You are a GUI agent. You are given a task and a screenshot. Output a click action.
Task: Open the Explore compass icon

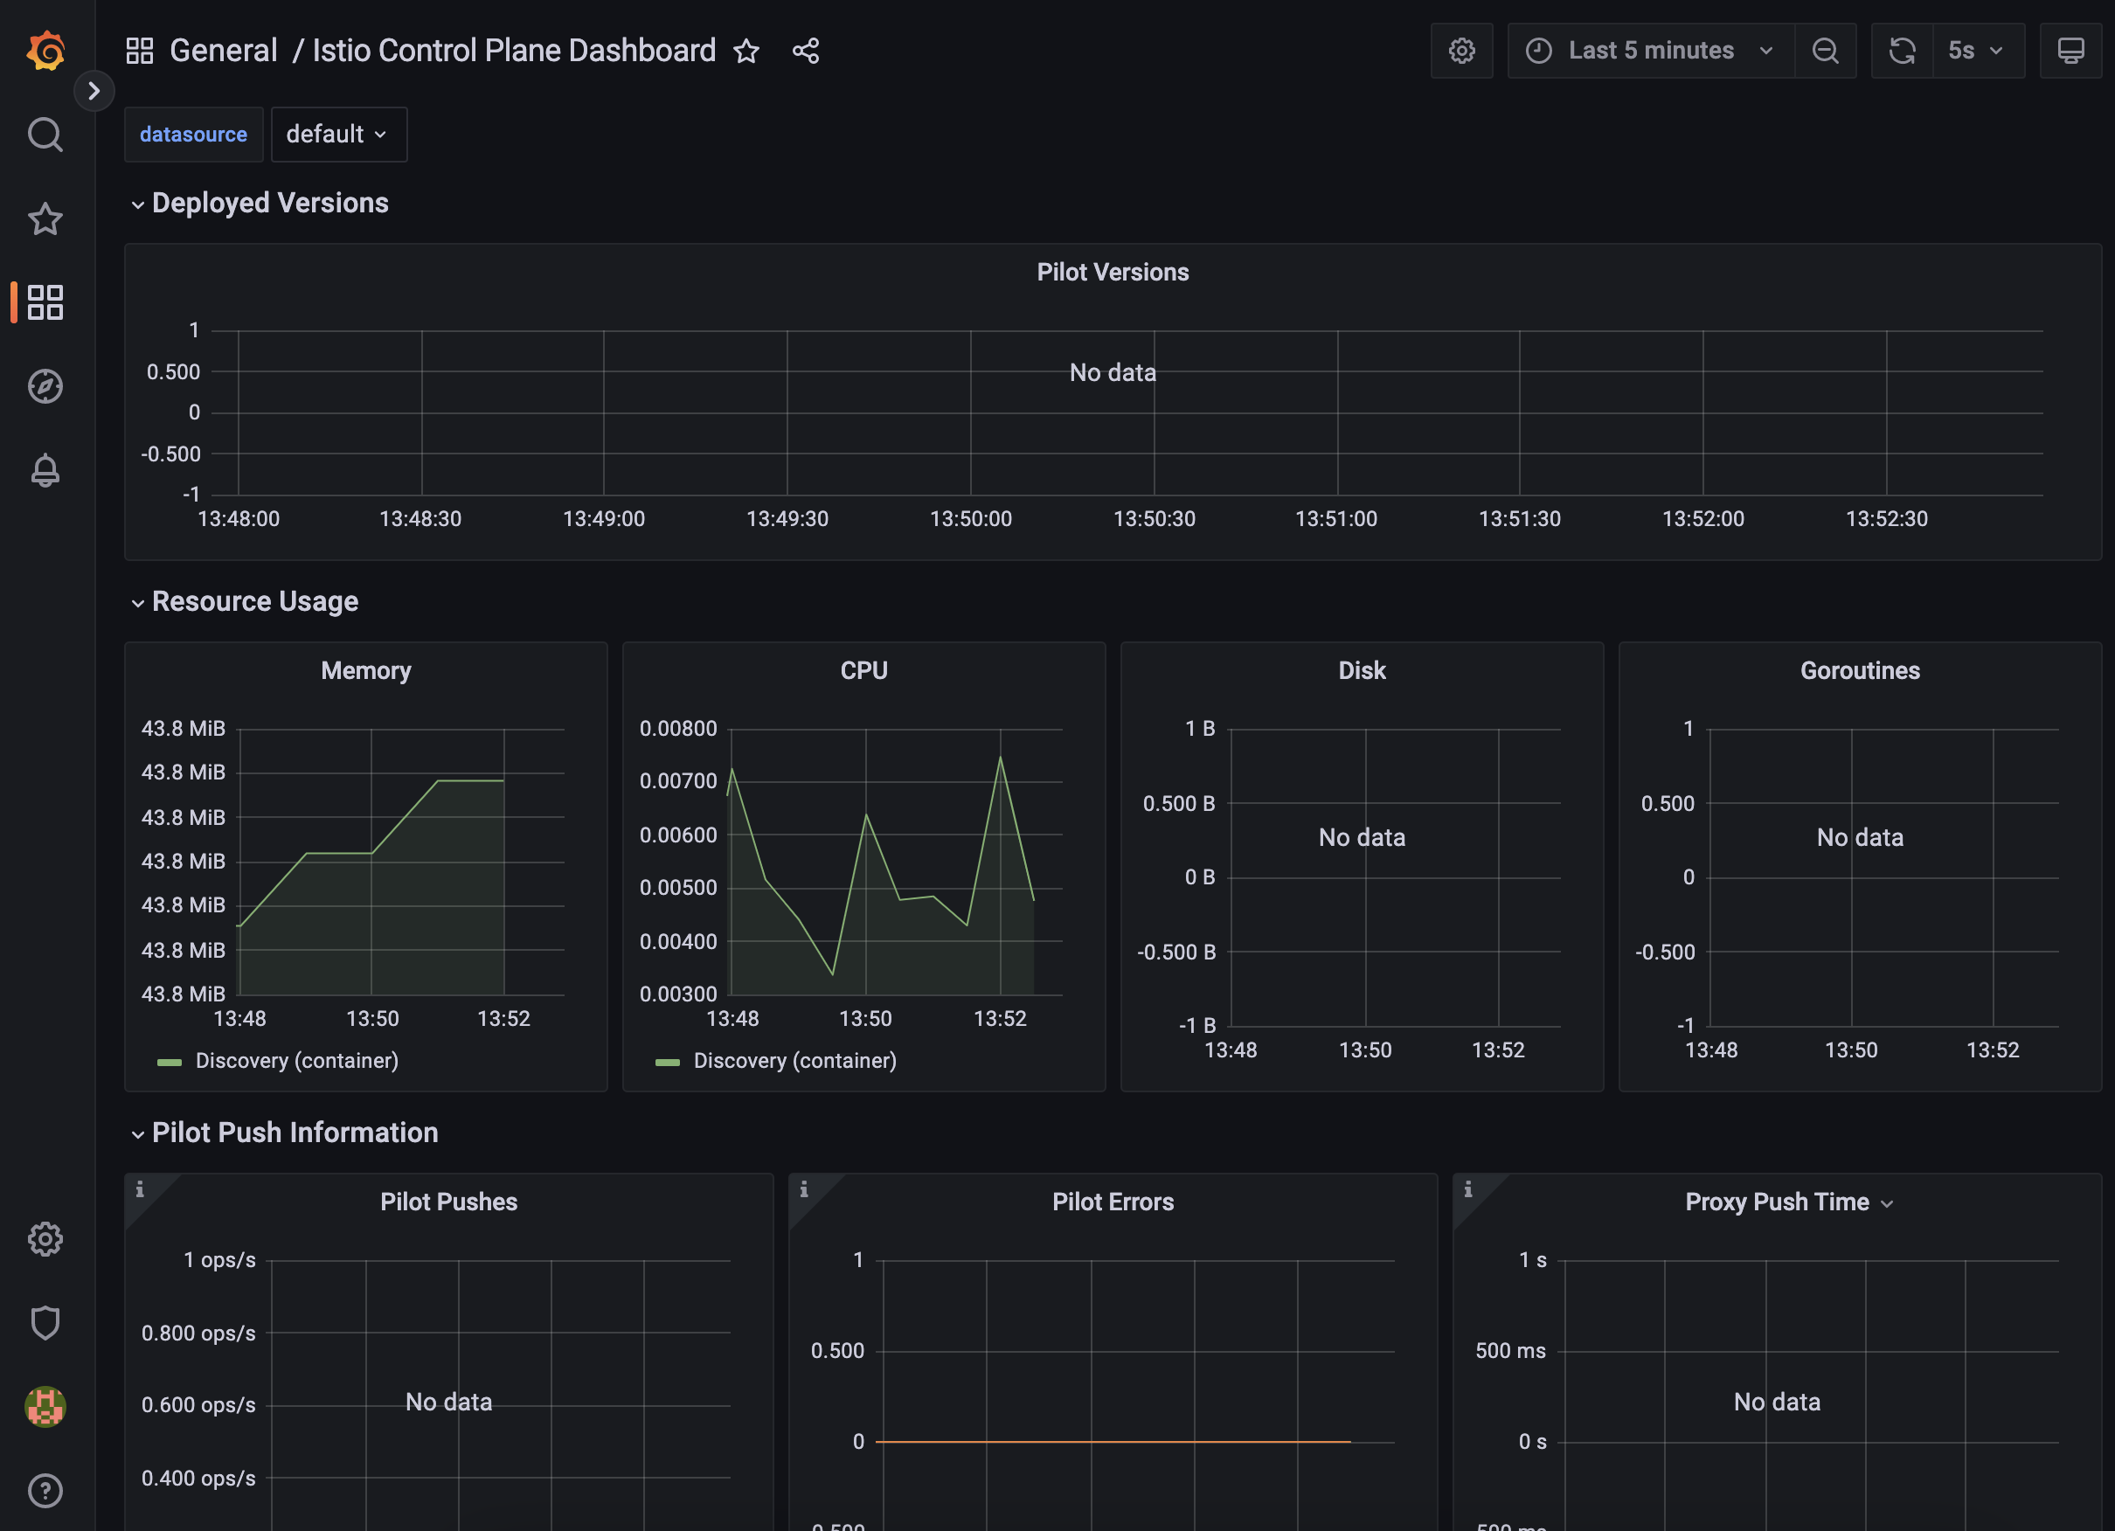[45, 386]
